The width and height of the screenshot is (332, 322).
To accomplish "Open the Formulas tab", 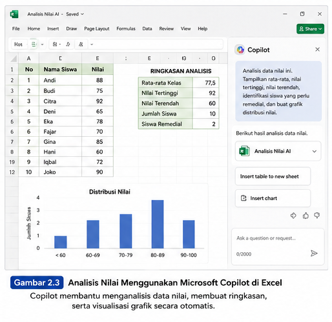I will (126, 28).
